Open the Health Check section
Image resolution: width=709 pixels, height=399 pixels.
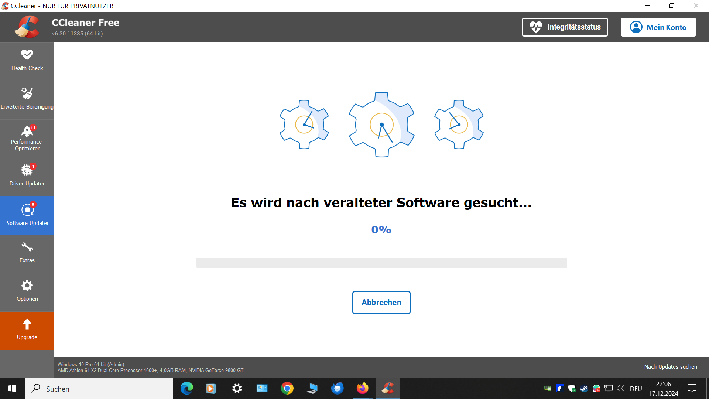27,61
